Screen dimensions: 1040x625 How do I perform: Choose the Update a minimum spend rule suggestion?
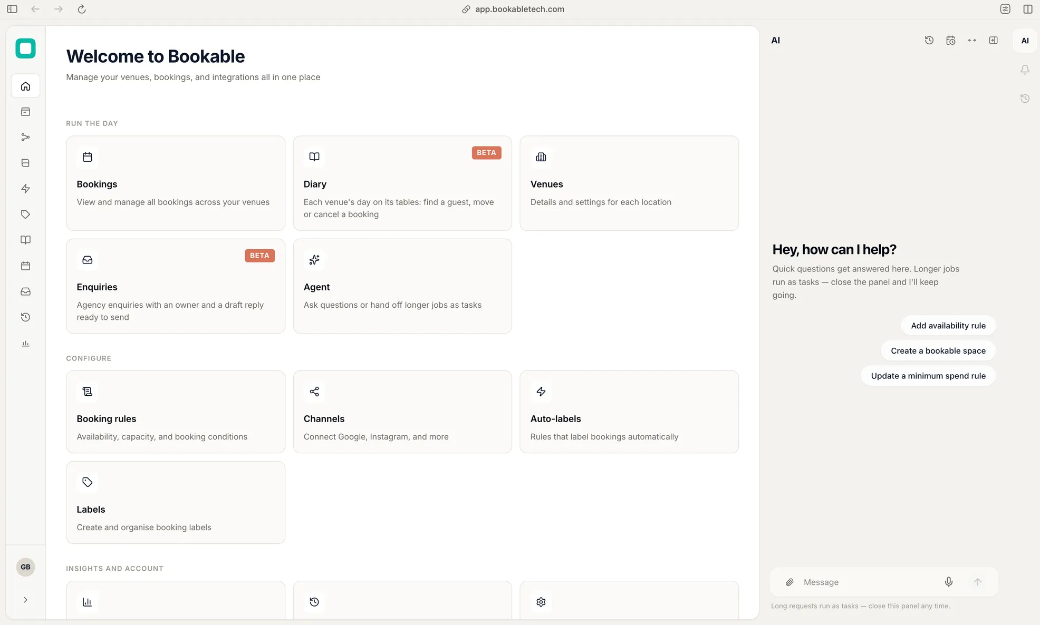pyautogui.click(x=928, y=376)
